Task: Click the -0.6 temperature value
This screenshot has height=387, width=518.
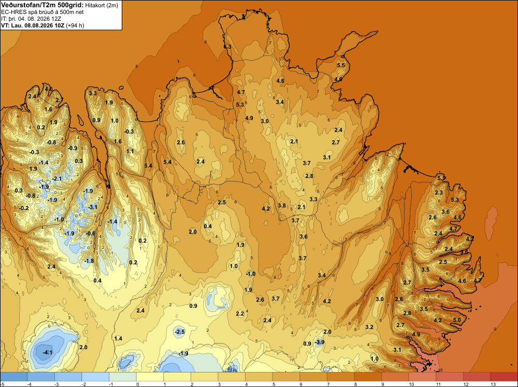Action: pyautogui.click(x=91, y=233)
